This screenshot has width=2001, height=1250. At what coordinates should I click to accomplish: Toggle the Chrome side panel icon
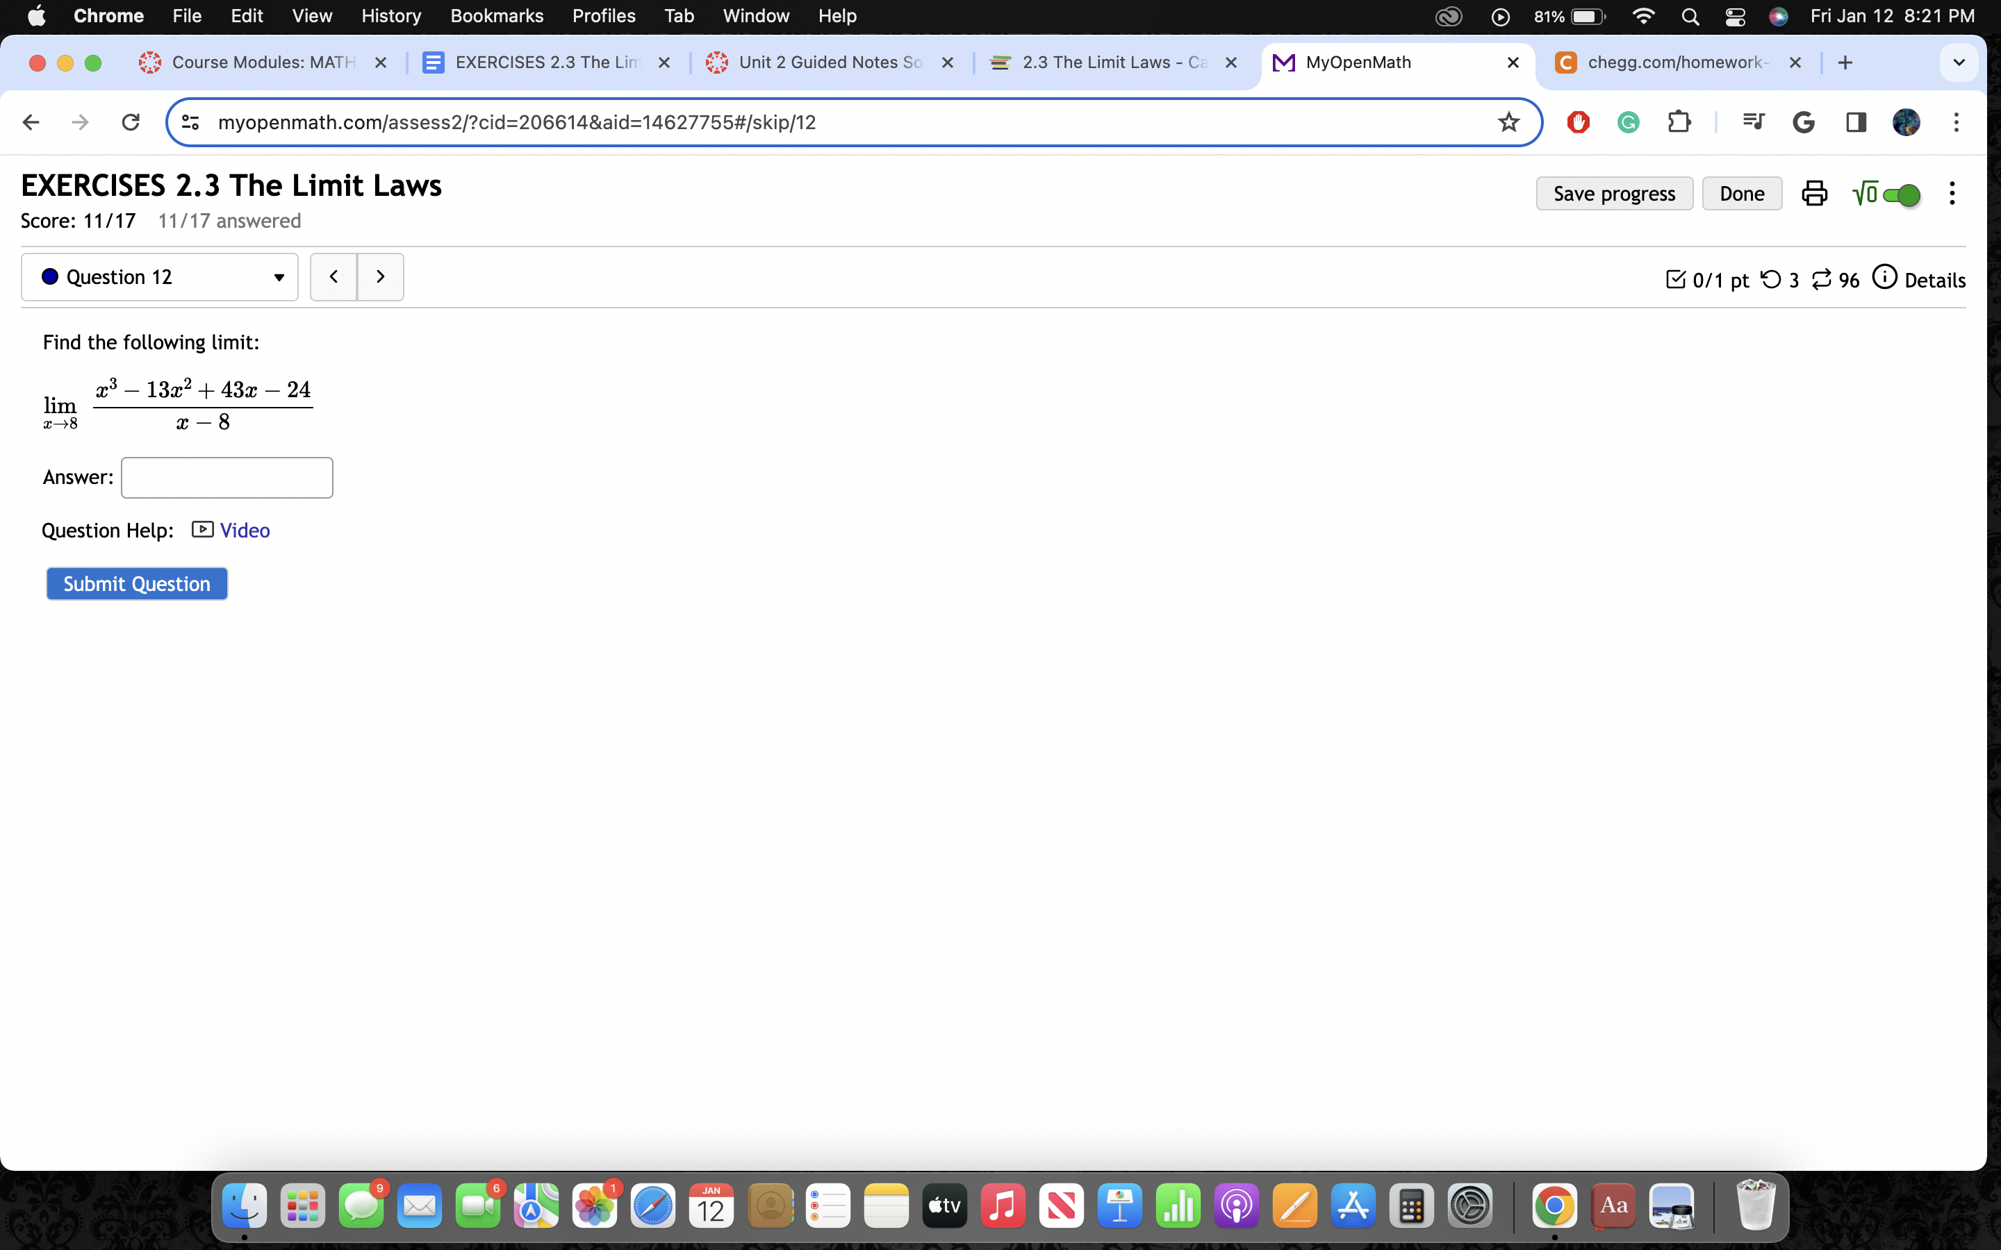click(1856, 122)
